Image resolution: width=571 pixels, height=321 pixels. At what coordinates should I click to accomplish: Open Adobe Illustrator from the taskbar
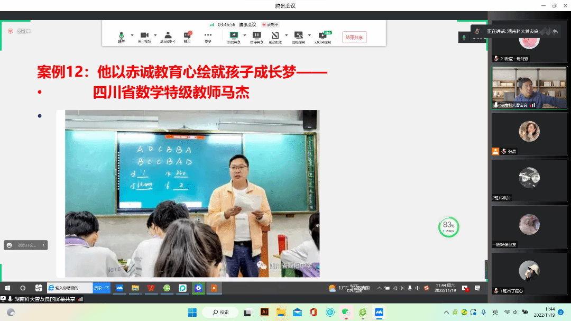264,312
